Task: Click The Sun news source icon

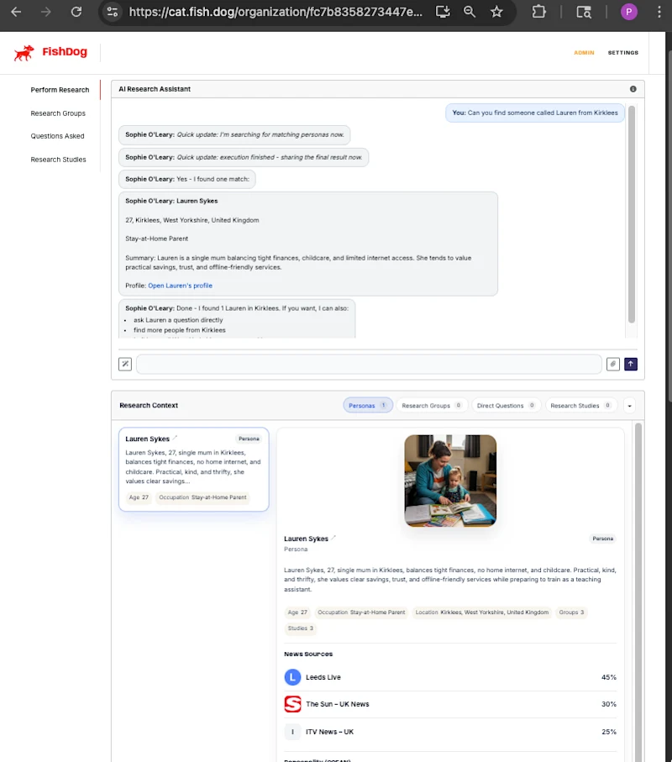Action: [292, 704]
